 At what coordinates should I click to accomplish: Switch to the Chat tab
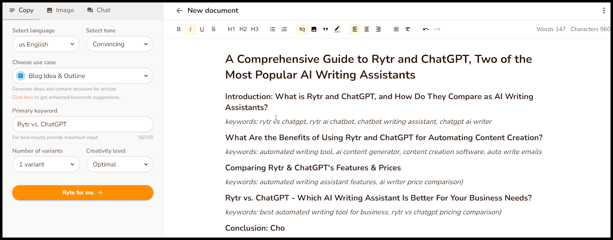point(99,10)
